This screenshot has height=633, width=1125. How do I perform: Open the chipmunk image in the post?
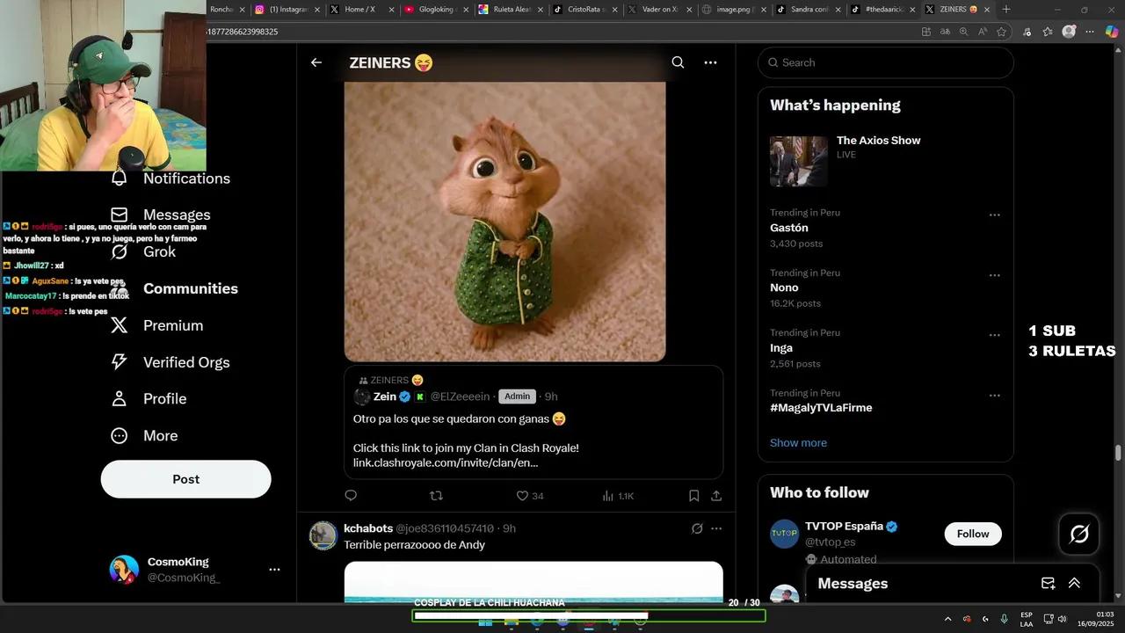(x=504, y=222)
